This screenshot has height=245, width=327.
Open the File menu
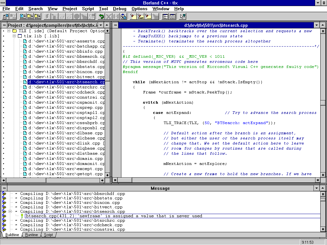point(6,9)
